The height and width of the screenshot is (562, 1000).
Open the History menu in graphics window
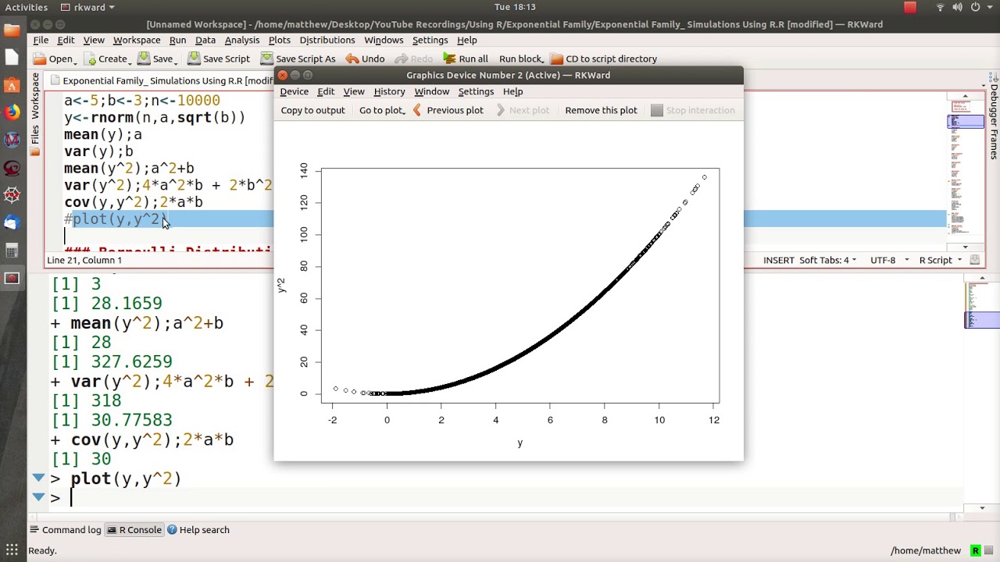389,91
